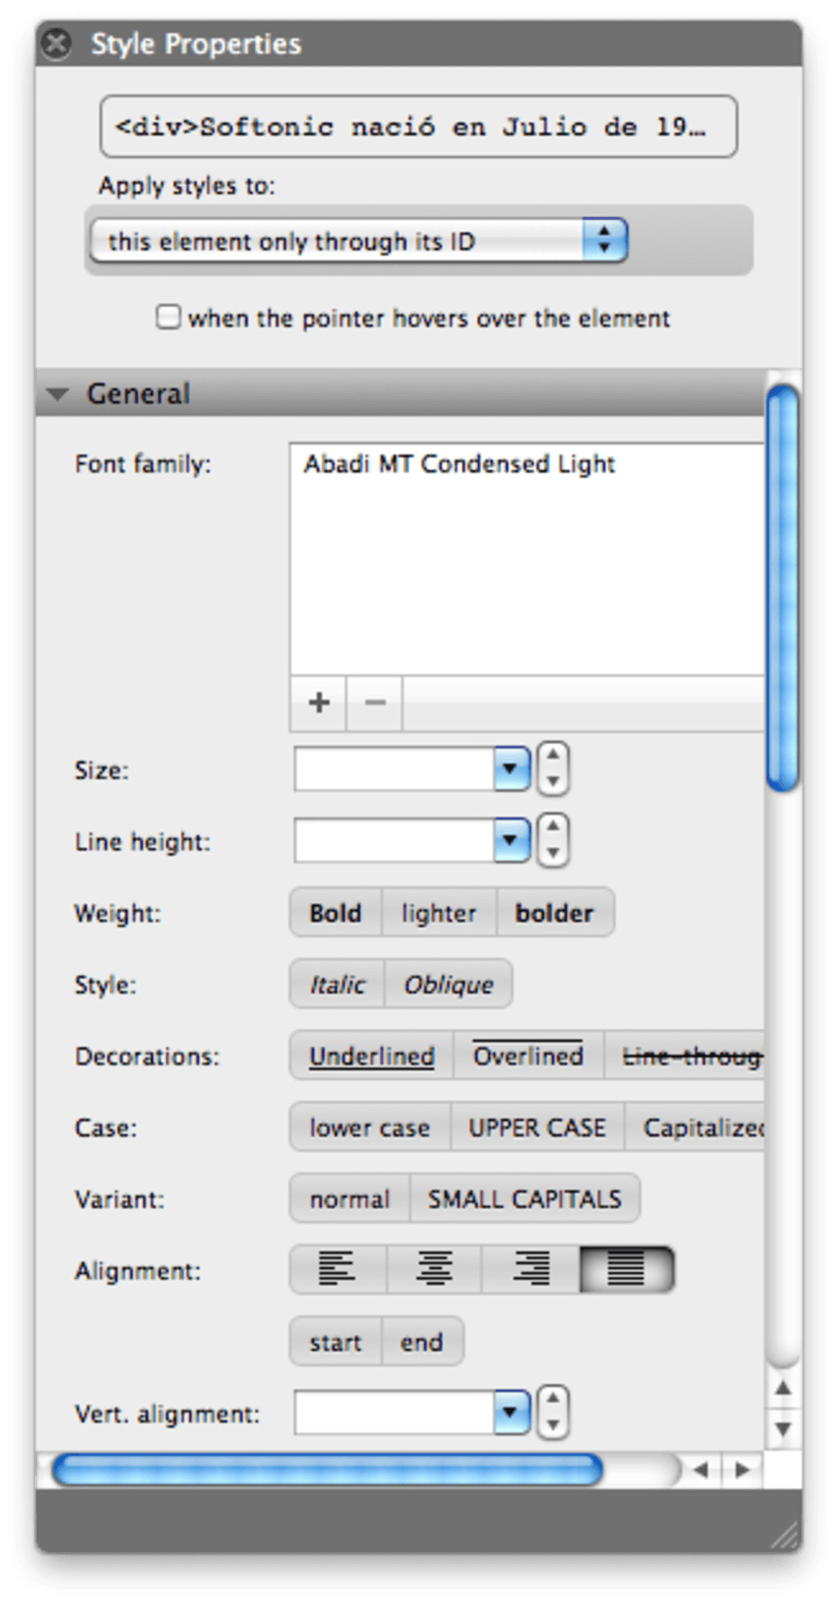Image resolution: width=838 pixels, height=1604 pixels.
Task: Toggle Bold weight option
Action: [x=335, y=912]
